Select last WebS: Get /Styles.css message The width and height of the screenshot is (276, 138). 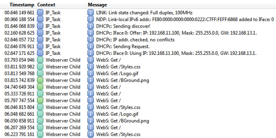click(x=118, y=134)
